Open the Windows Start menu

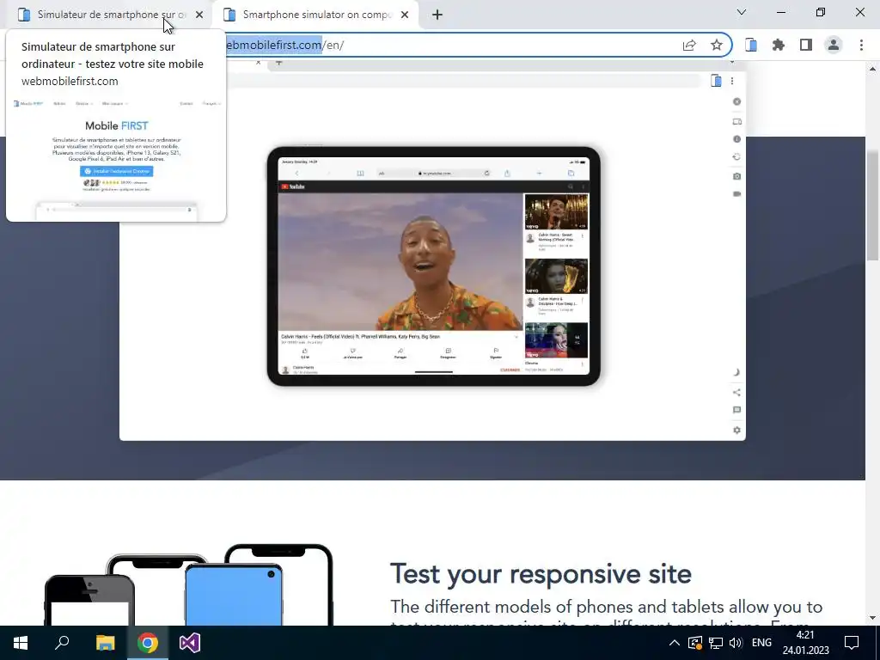pyautogui.click(x=21, y=643)
